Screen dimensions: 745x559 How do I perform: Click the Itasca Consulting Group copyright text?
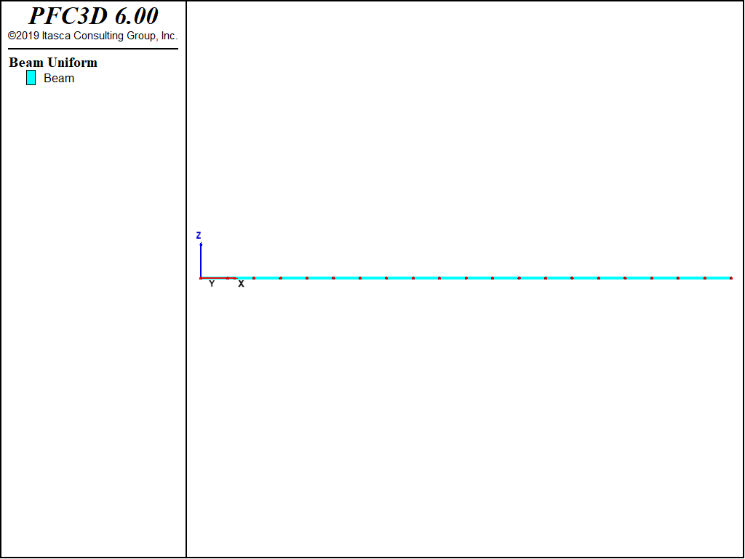92,36
